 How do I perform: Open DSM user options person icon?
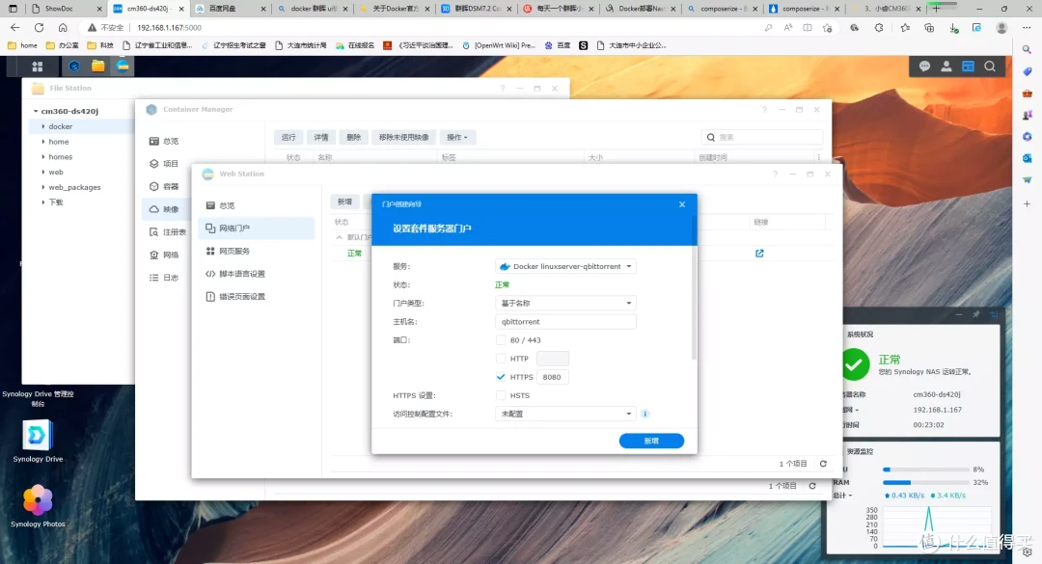(946, 67)
